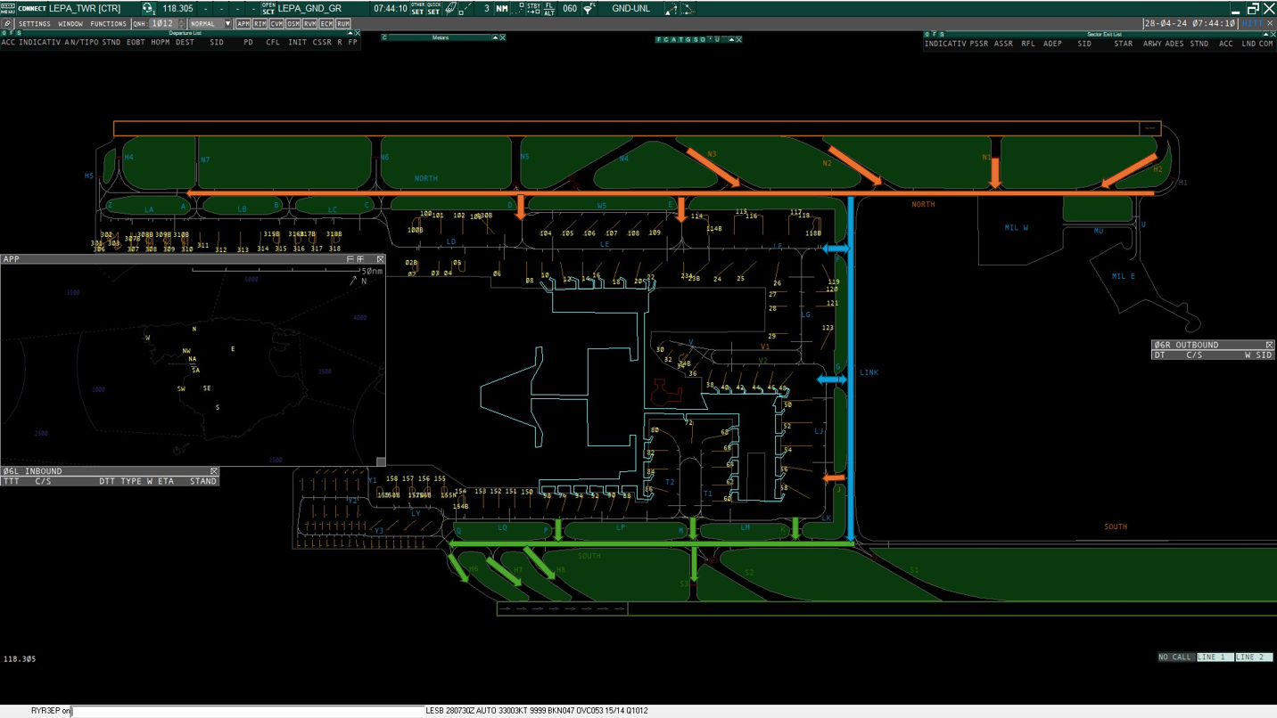Toggle the ECM button
The width and height of the screenshot is (1277, 718).
[x=326, y=24]
